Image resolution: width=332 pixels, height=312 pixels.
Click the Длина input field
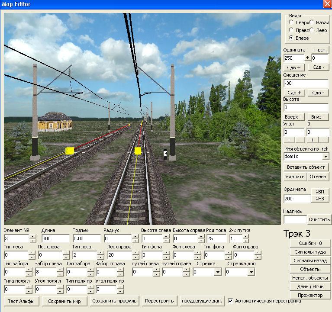pyautogui.click(x=55, y=238)
